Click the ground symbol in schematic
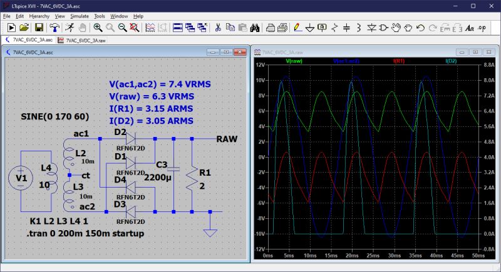The image size is (501, 272). tap(210, 232)
